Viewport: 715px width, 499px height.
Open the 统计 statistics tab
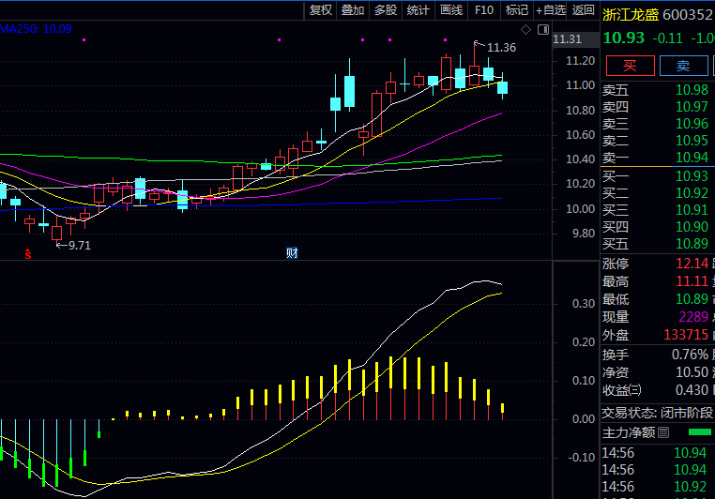(x=418, y=10)
